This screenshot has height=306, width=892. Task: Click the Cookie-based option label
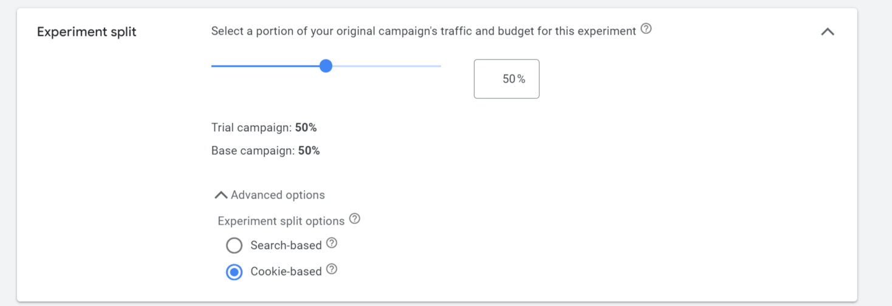pyautogui.click(x=286, y=271)
